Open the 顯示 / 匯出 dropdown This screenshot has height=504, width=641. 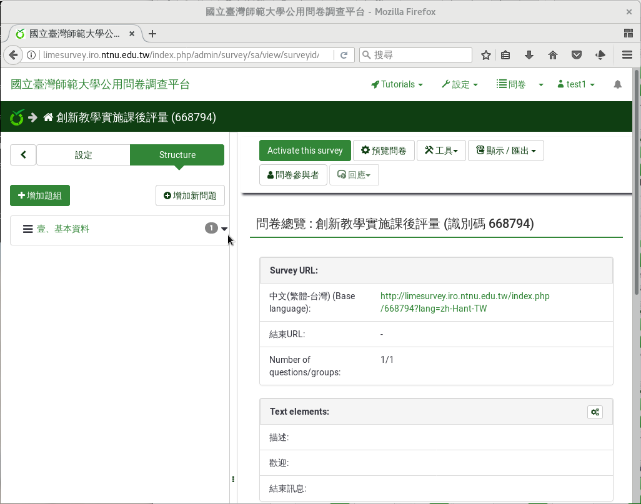[x=505, y=151]
